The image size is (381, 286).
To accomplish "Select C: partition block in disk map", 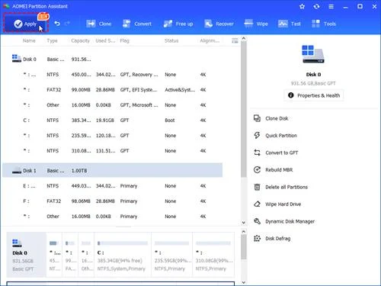I will 123,255.
